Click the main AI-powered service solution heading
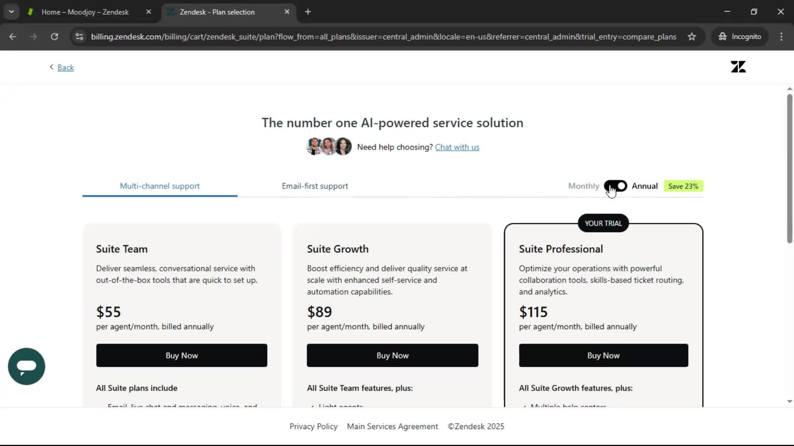 tap(392, 123)
